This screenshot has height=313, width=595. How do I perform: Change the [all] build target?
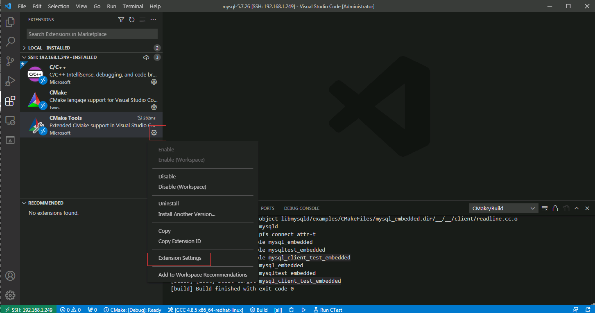coord(278,310)
